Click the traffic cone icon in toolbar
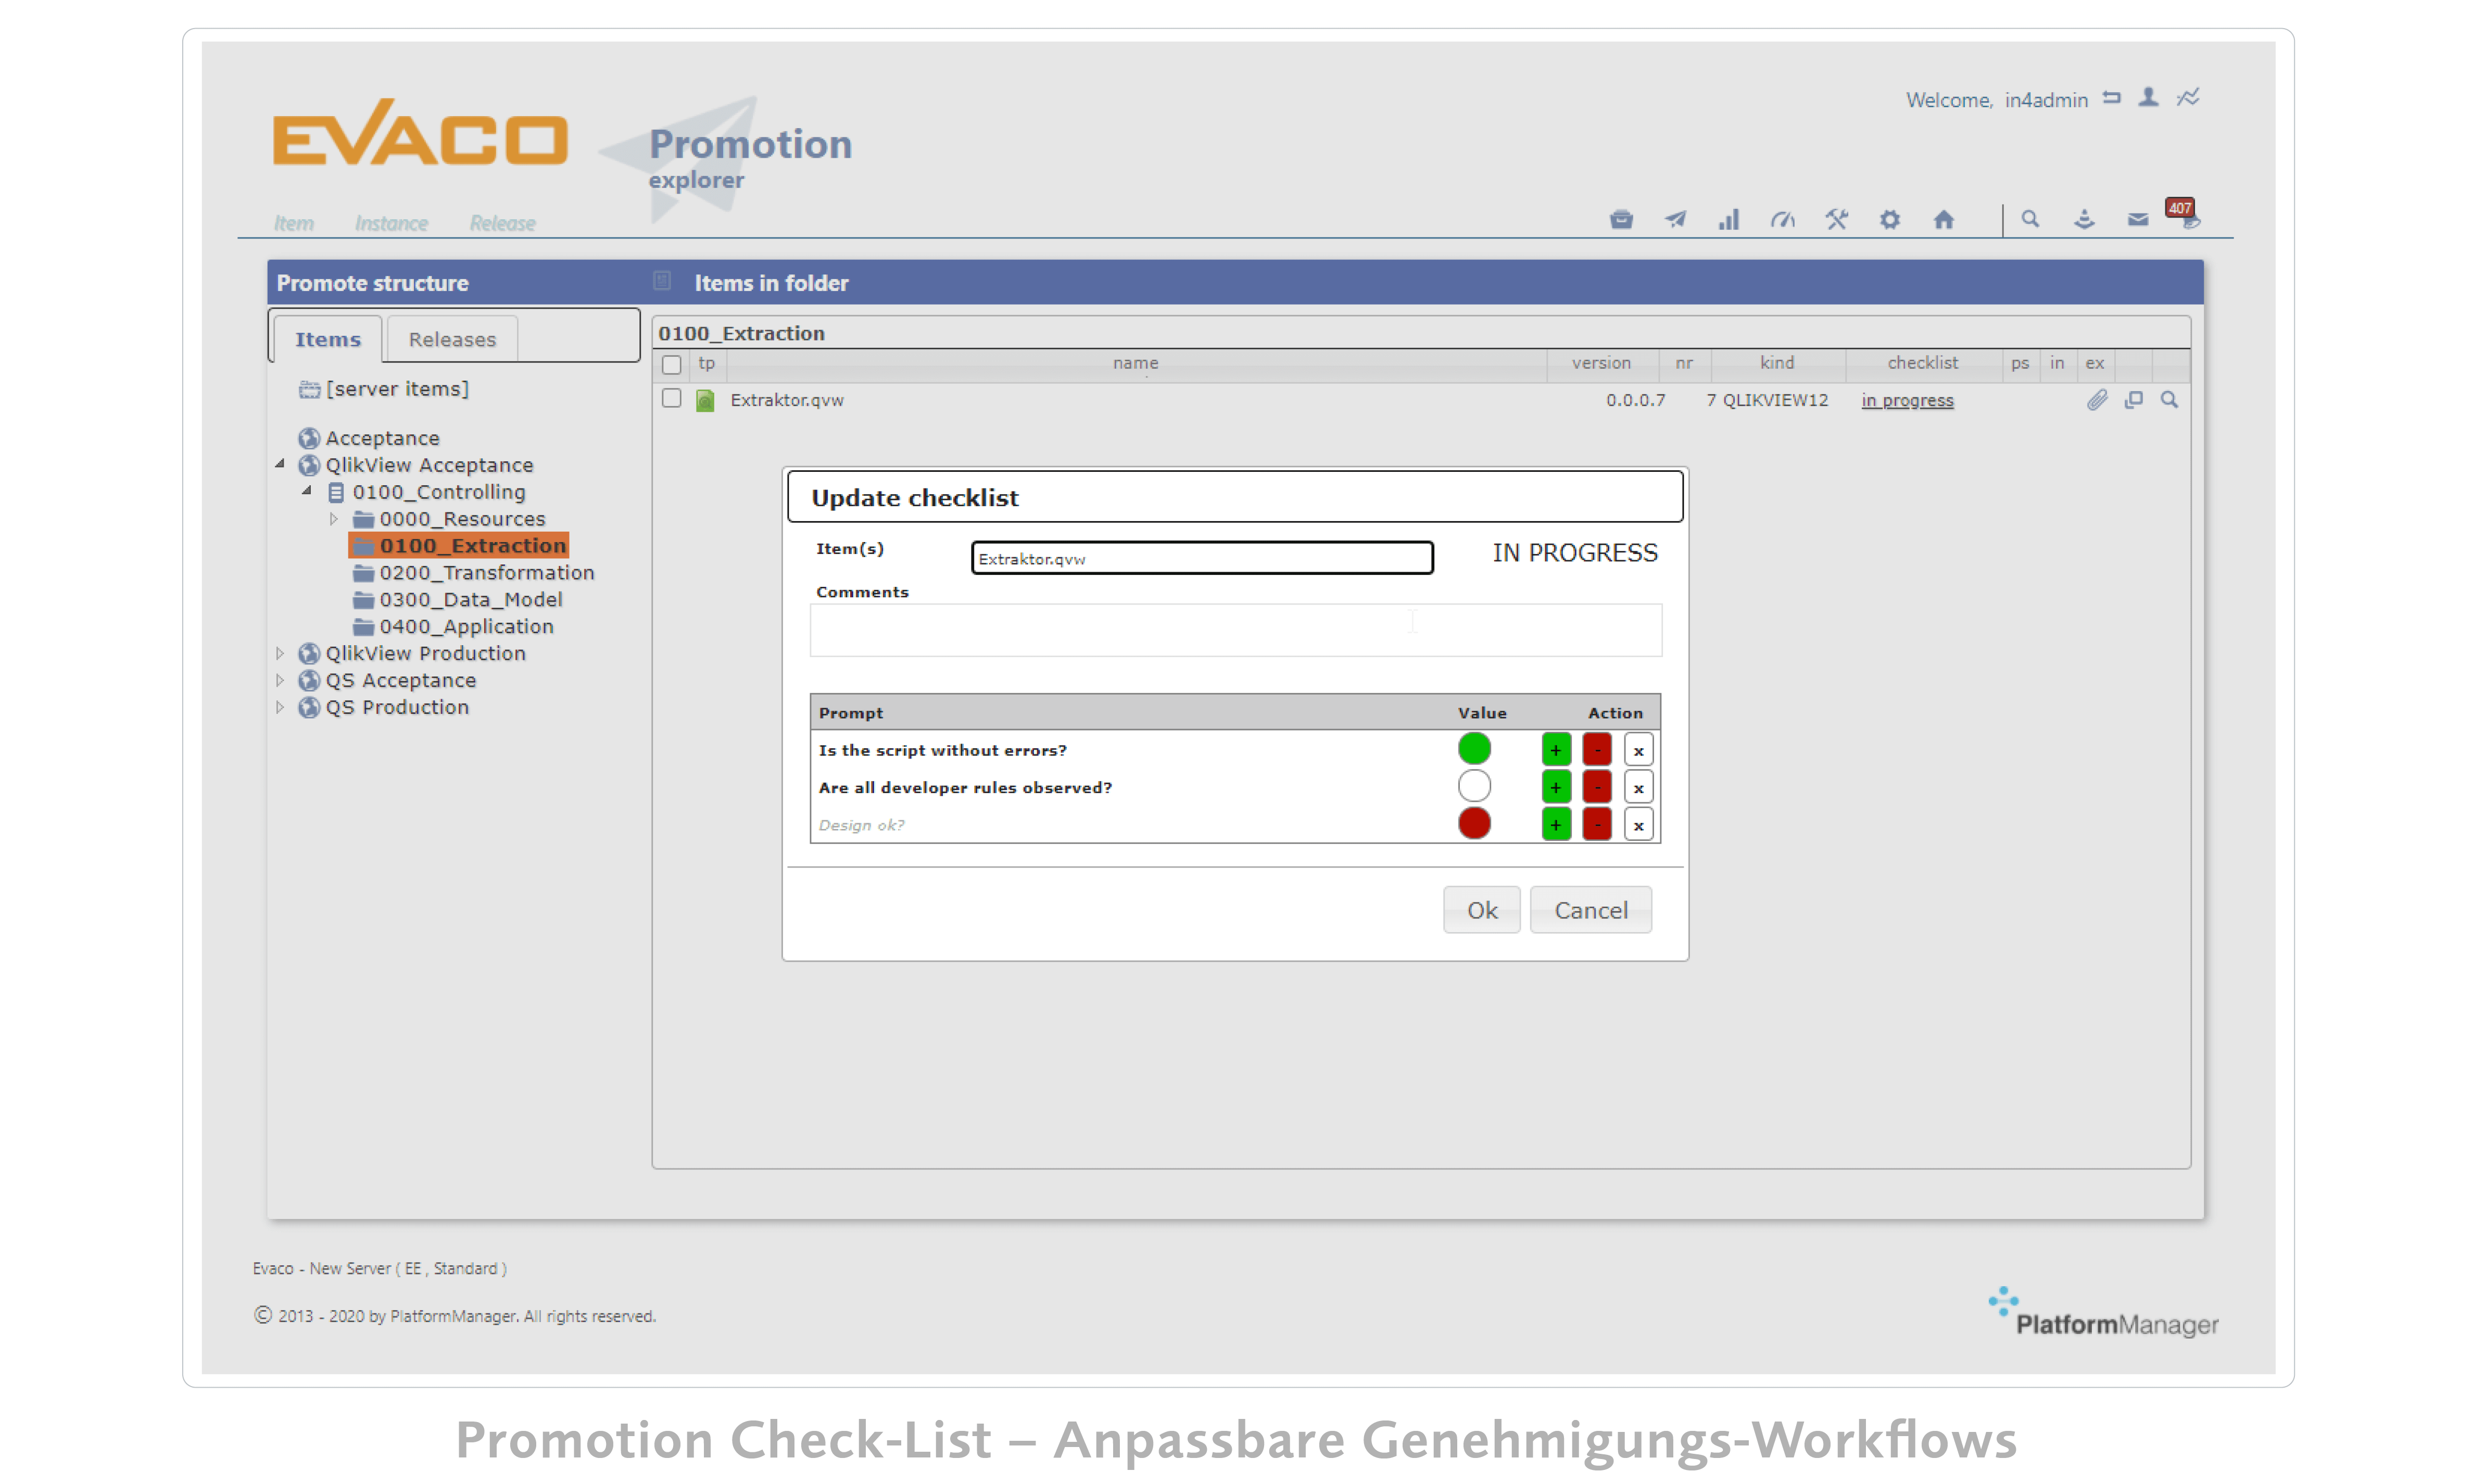Image resolution: width=2473 pixels, height=1484 pixels. [x=2083, y=219]
